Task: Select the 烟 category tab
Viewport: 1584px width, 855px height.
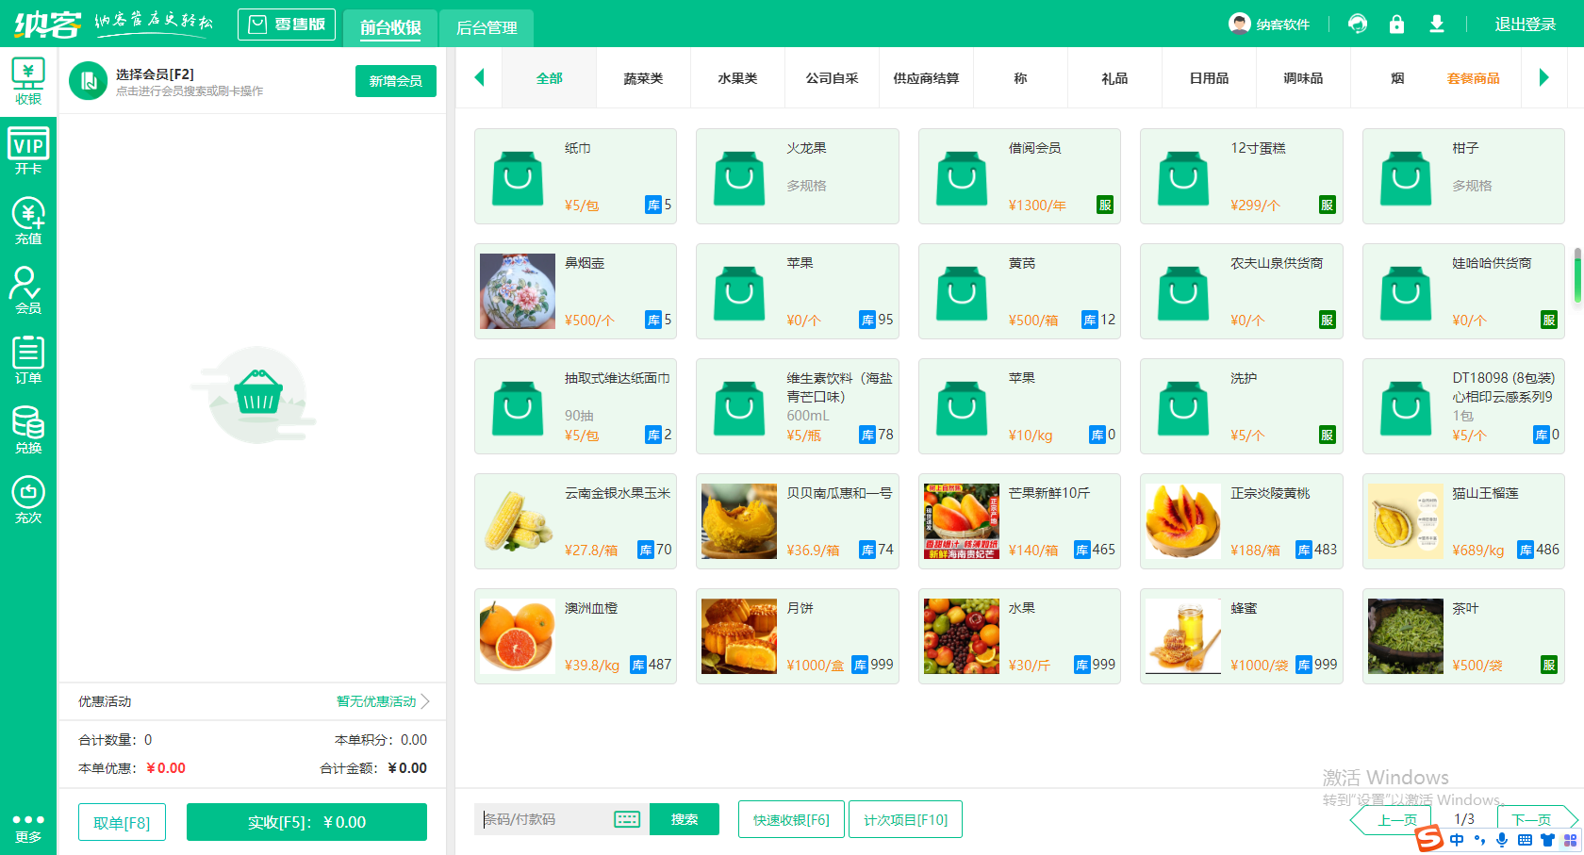Action: click(x=1397, y=78)
